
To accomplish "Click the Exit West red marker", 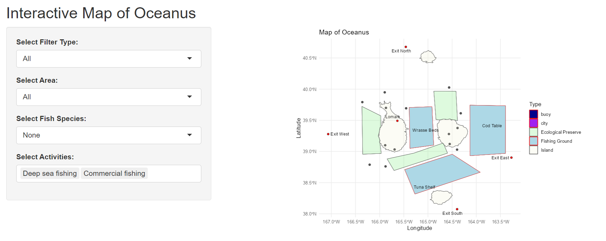I will [x=328, y=134].
